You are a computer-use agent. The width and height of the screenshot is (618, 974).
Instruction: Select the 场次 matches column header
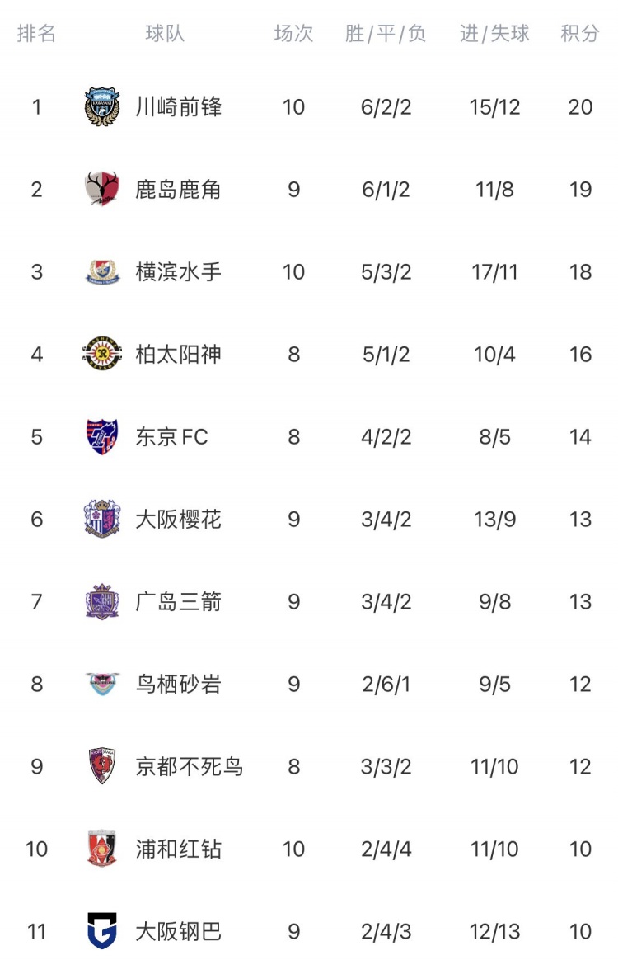pos(293,33)
